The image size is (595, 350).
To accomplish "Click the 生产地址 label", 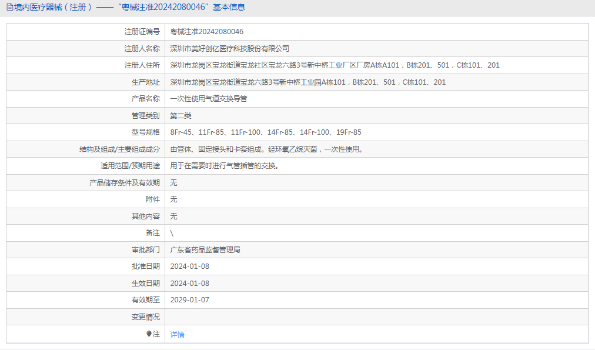I will 145,82.
